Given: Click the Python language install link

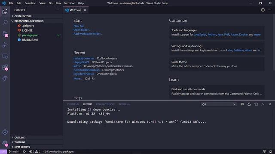Looking at the screenshot, I should click(x=212, y=35).
